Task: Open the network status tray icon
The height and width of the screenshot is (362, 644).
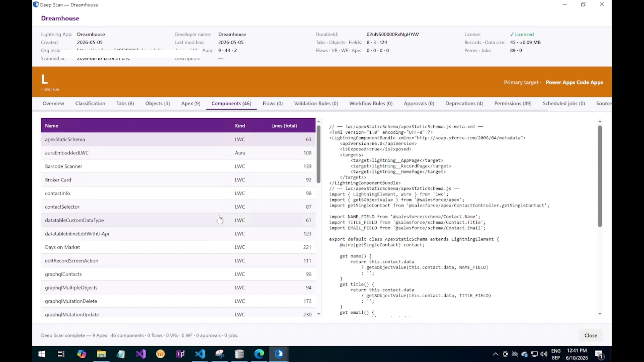Action: 534,354
